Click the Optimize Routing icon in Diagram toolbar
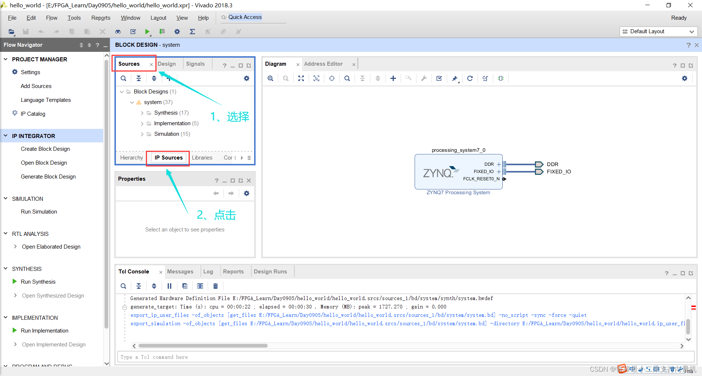The image size is (702, 376). [485, 78]
